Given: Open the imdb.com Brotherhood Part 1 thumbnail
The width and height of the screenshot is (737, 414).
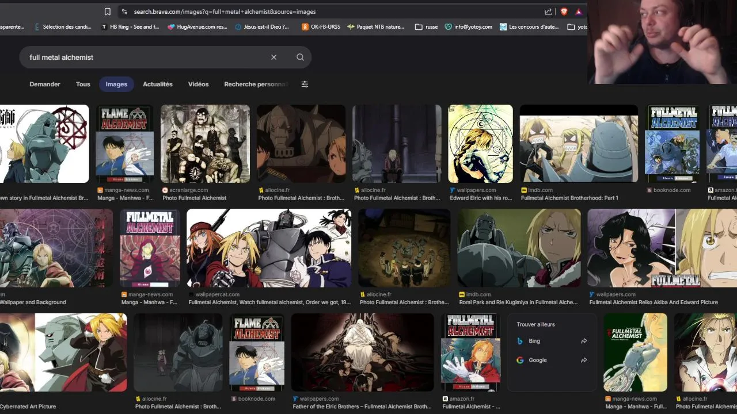Looking at the screenshot, I should tap(579, 144).
